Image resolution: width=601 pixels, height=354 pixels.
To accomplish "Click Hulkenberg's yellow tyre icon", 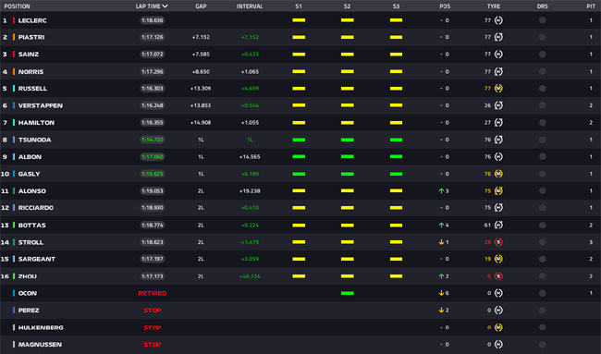I will pos(498,327).
